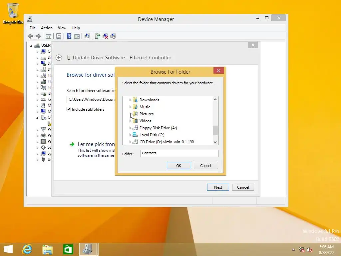Click the scroll-up arrow in folder list
The width and height of the screenshot is (341, 256).
(215, 99)
